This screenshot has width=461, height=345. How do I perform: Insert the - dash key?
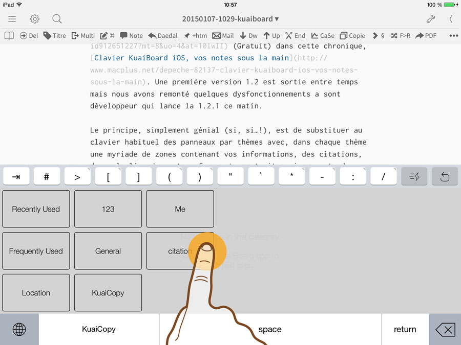(x=322, y=176)
